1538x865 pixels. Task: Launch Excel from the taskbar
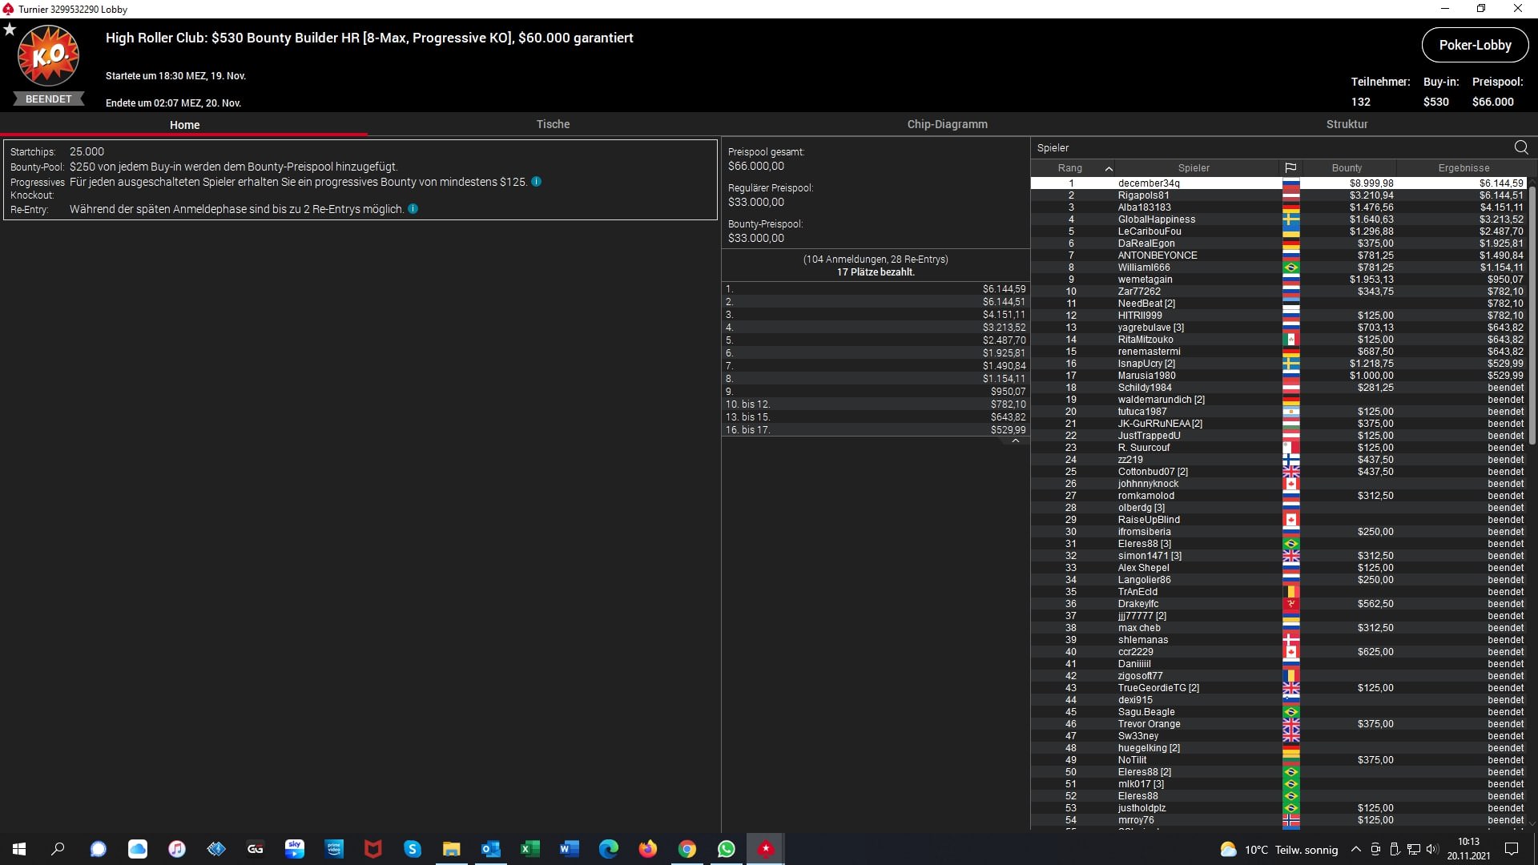point(530,849)
